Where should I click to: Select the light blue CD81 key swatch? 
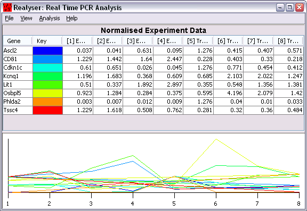click(x=47, y=59)
